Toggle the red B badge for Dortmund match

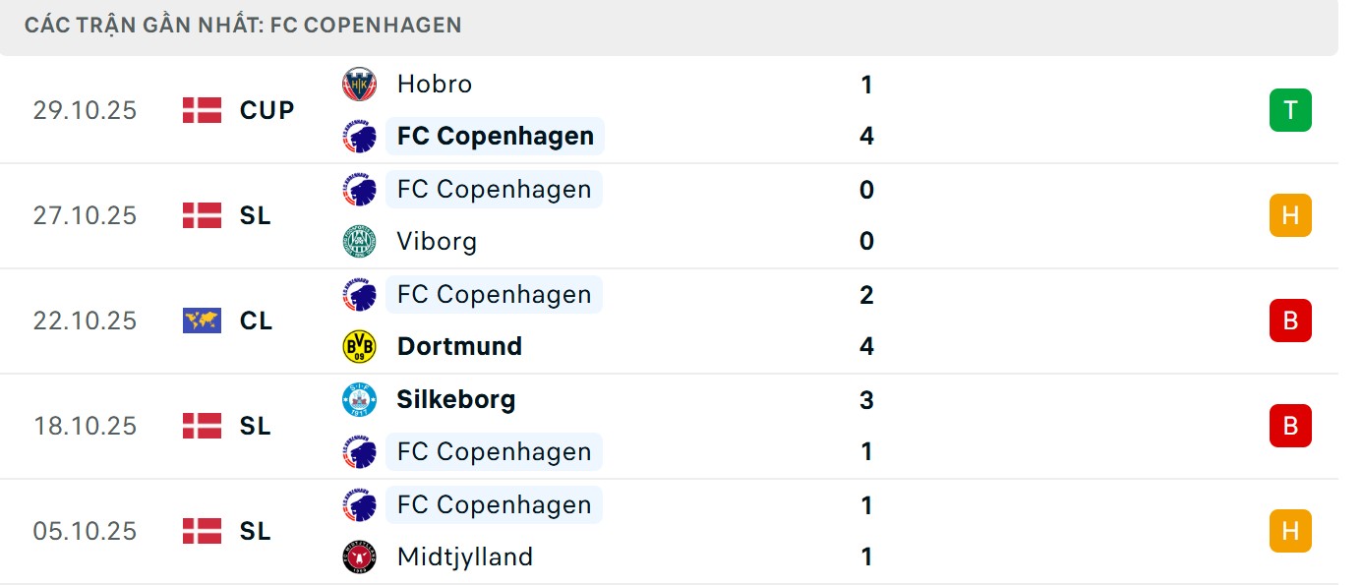pos(1289,321)
